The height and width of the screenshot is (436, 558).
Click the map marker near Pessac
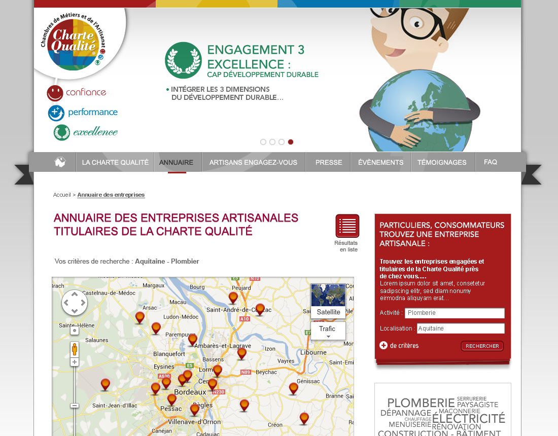[171, 399]
